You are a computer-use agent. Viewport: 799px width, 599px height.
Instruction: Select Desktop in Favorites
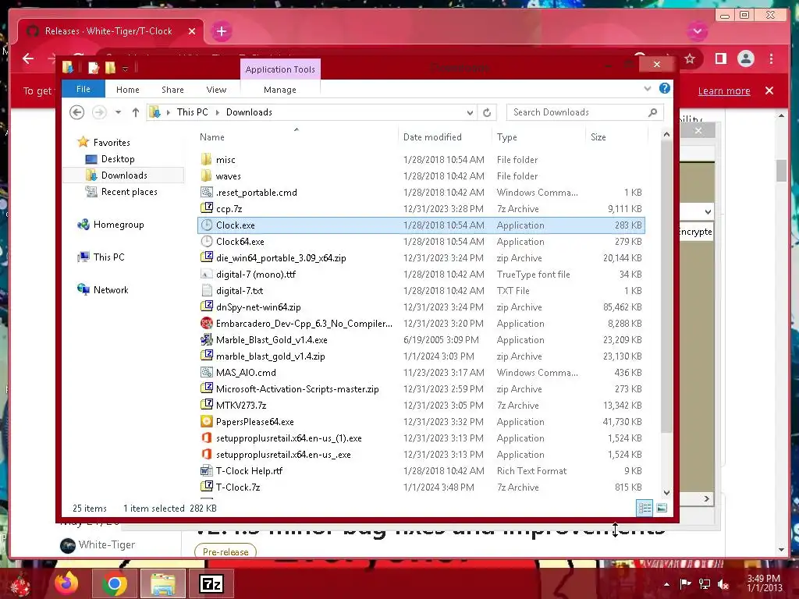point(118,159)
